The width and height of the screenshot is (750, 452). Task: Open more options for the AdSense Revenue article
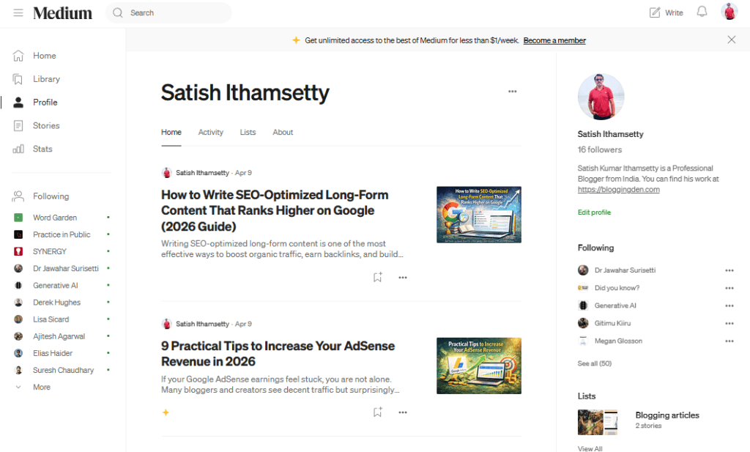point(403,412)
